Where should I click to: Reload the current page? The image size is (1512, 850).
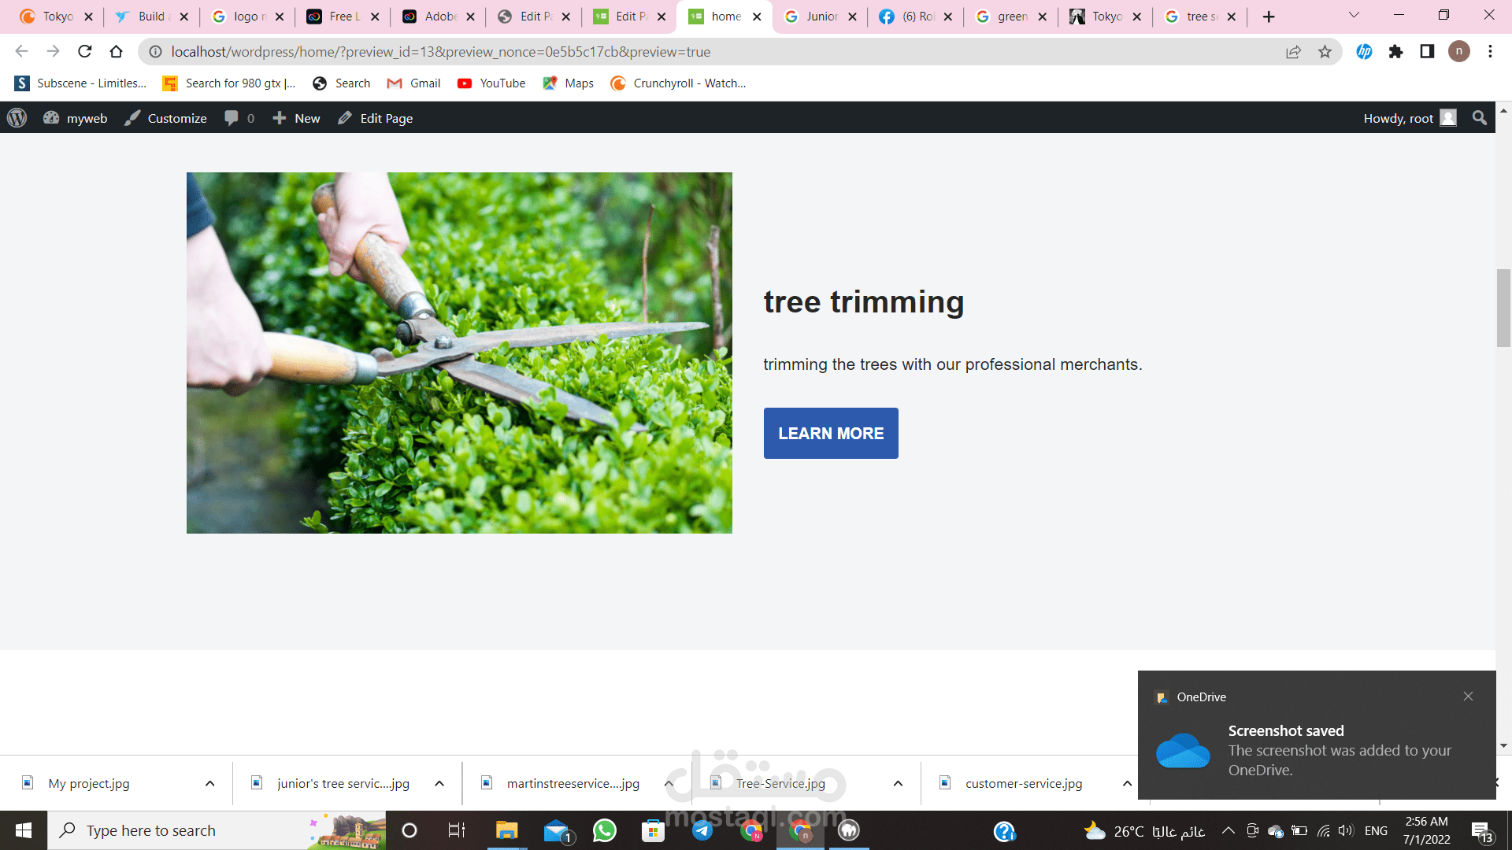pyautogui.click(x=85, y=52)
